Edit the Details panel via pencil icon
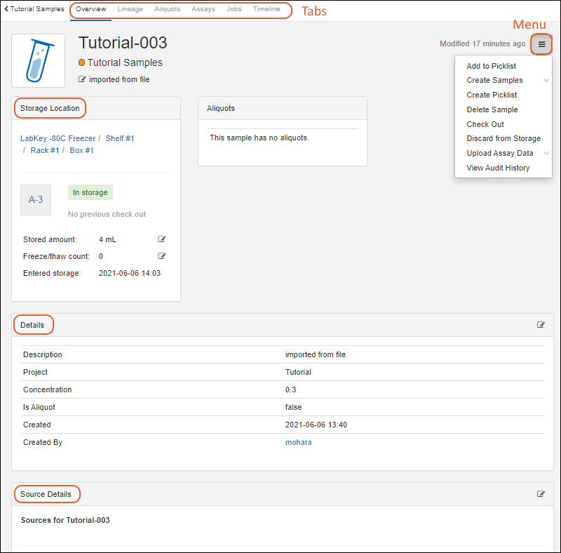Screen dimensions: 561x553 pos(541,325)
